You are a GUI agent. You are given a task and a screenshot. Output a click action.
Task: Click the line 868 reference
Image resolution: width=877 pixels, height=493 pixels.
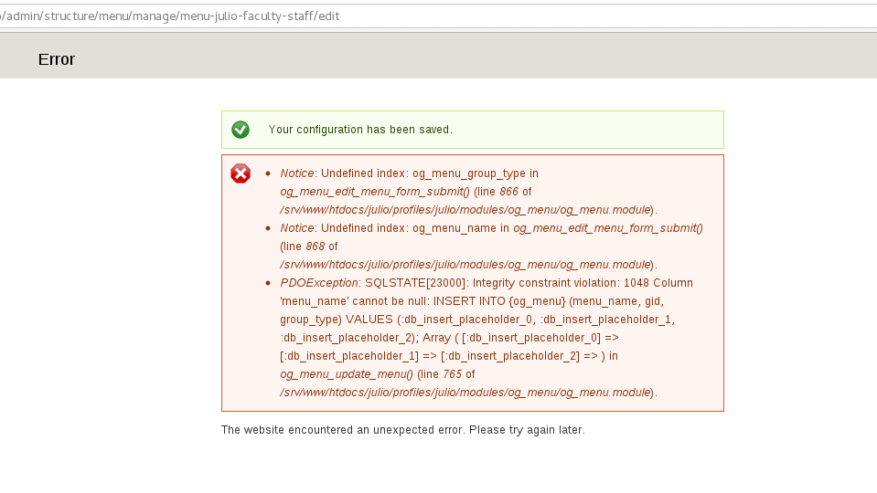[304, 246]
